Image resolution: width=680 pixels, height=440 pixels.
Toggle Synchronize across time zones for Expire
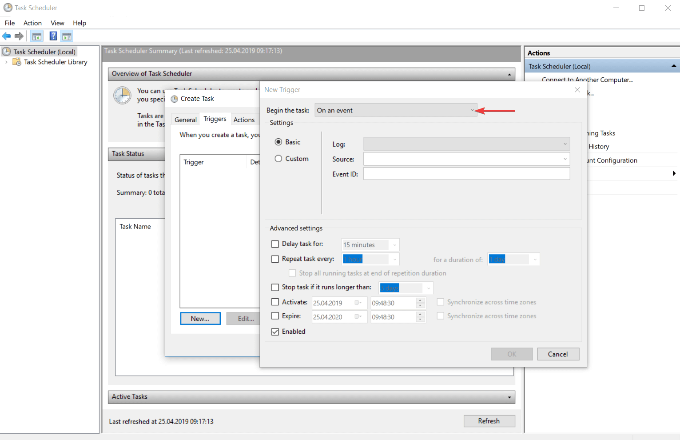point(441,316)
